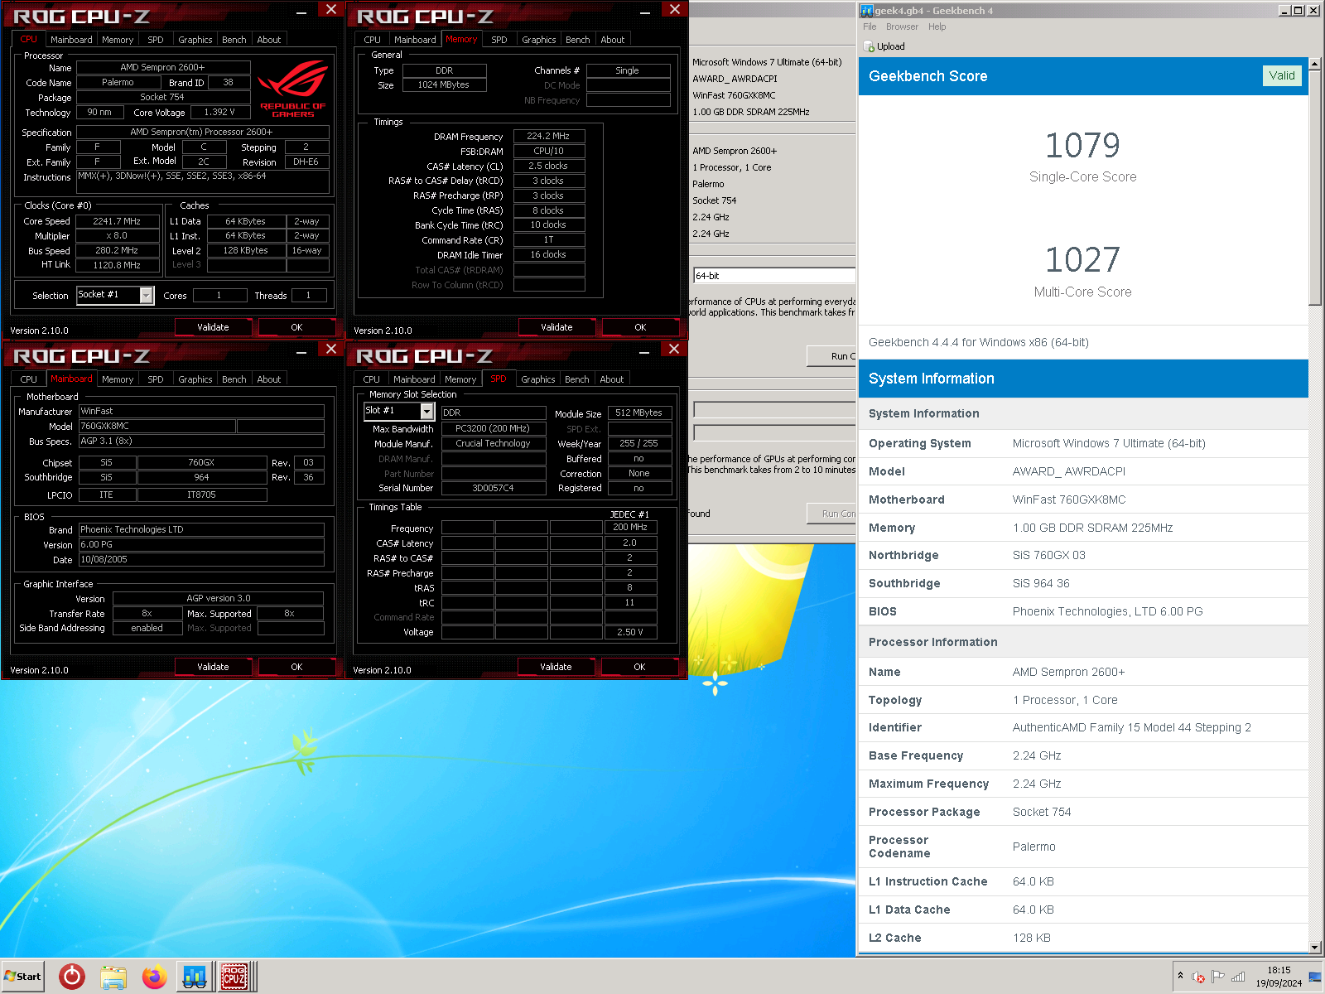Click the Valid badge in Geekbench Score

[x=1281, y=75]
